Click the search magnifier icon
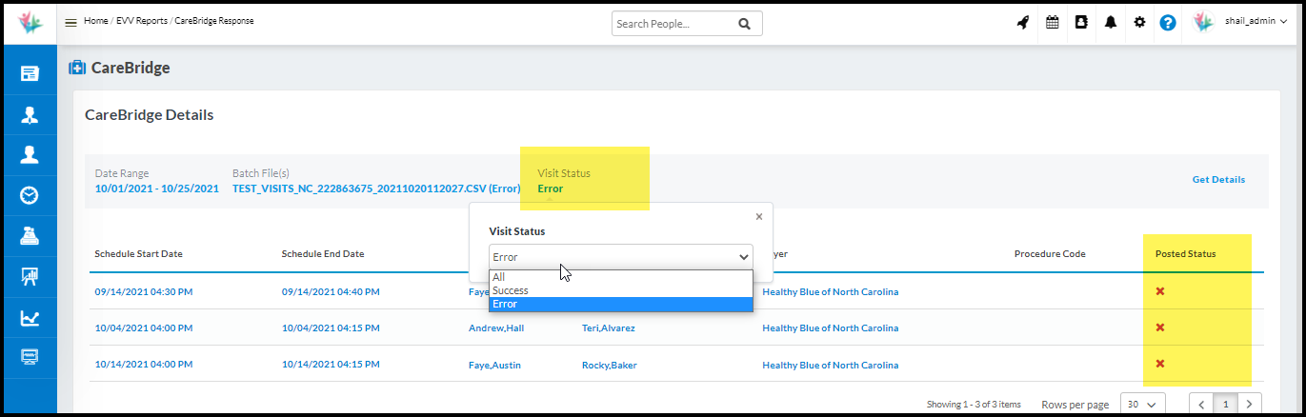The width and height of the screenshot is (1306, 417). [x=743, y=23]
